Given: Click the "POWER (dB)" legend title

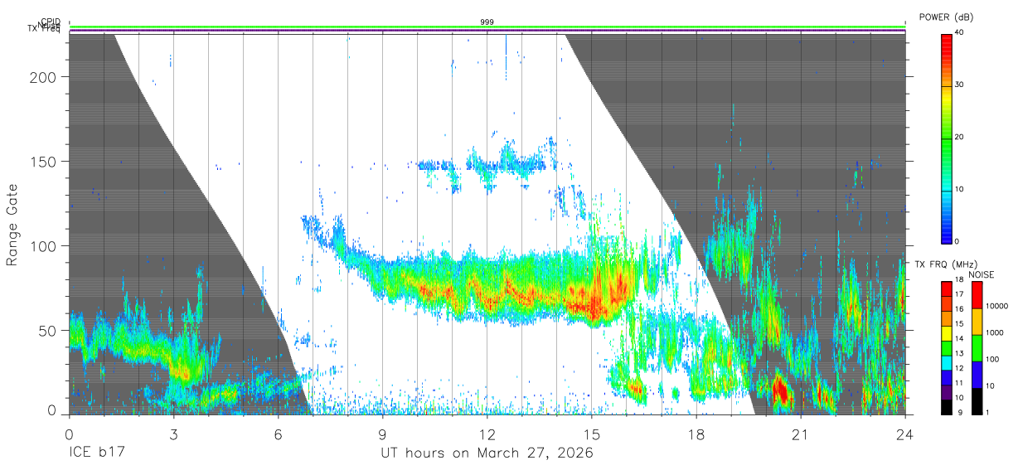Looking at the screenshot, I should 947,17.
